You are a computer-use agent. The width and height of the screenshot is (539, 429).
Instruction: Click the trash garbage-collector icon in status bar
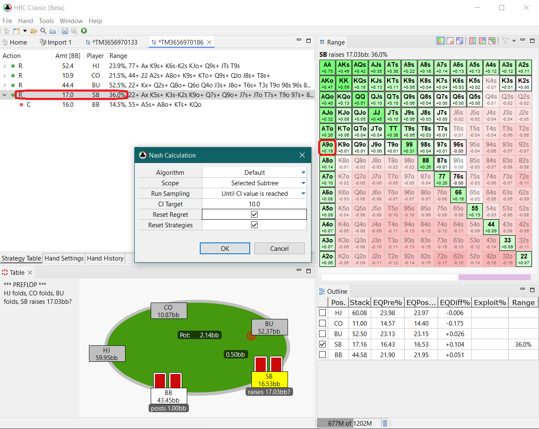click(x=385, y=423)
